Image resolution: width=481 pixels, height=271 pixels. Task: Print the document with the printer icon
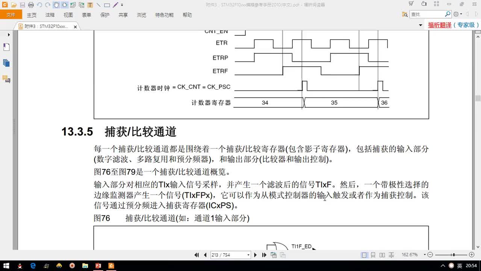[x=31, y=5]
